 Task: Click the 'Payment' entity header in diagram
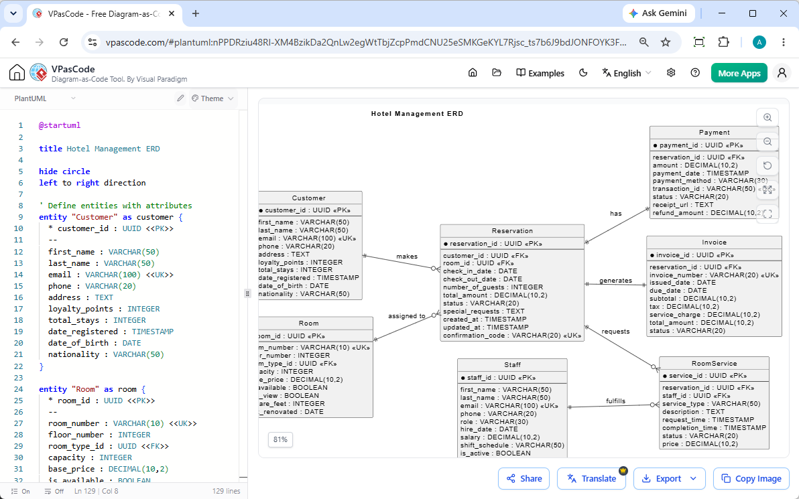tap(714, 133)
